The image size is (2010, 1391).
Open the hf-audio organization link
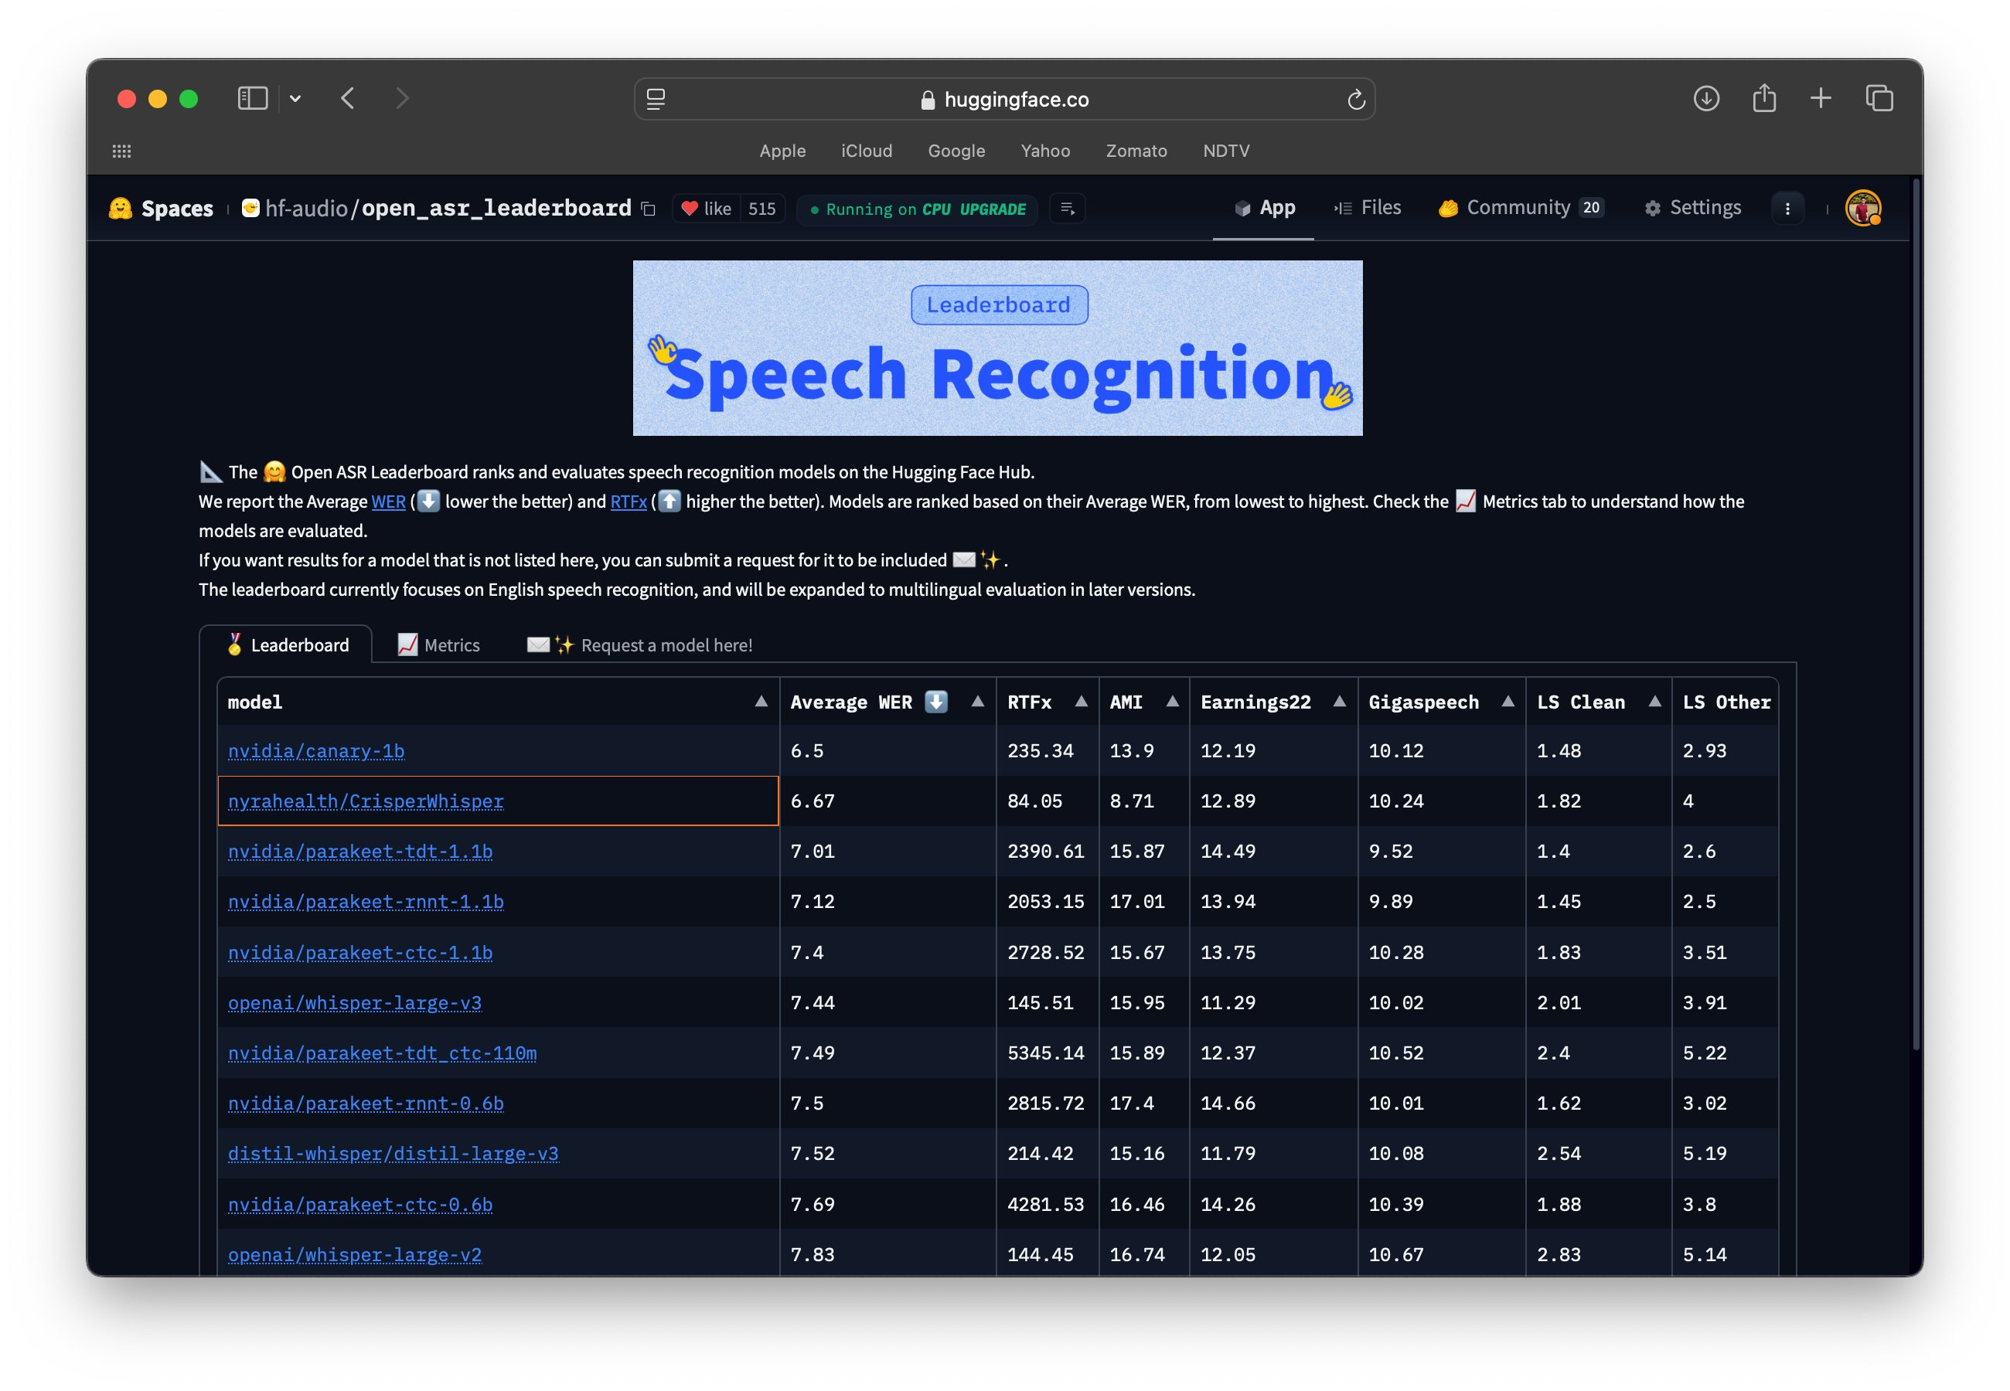[x=306, y=209]
